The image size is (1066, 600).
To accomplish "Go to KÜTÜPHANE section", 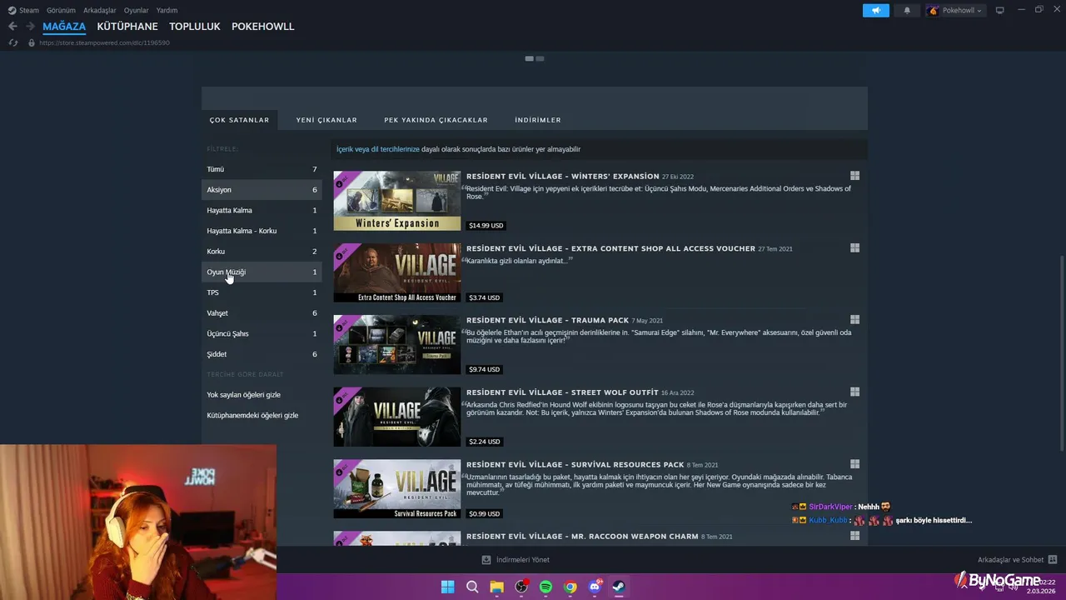I will (x=127, y=27).
